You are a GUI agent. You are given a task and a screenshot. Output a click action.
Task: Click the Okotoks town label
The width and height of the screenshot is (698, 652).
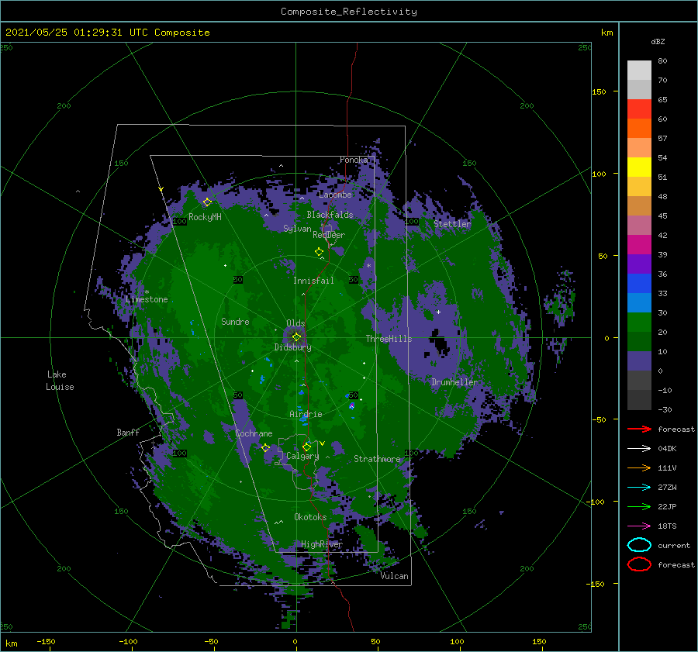[x=310, y=517]
